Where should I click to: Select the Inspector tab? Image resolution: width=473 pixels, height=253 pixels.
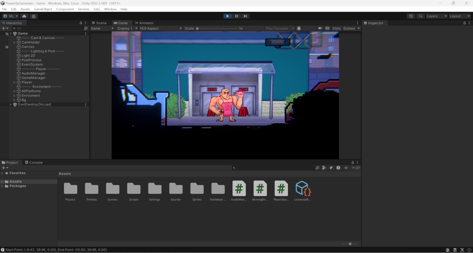[374, 23]
